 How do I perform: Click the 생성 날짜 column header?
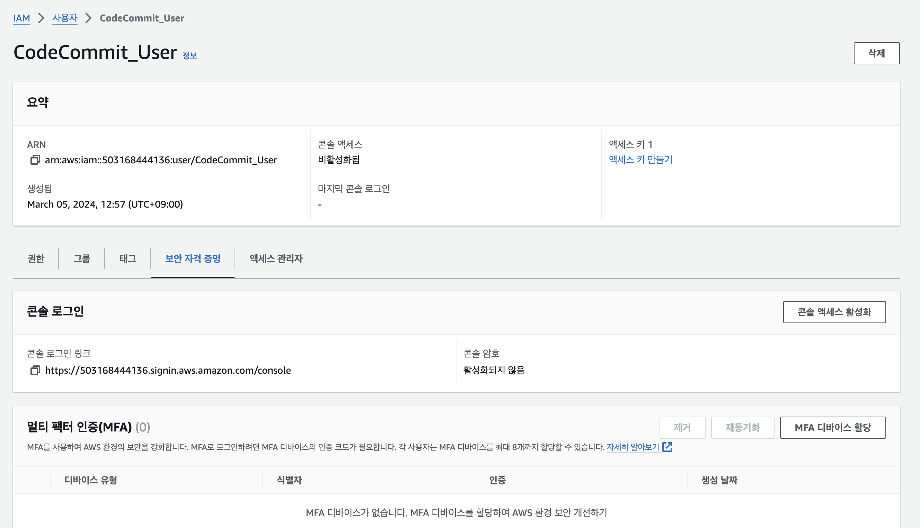click(x=719, y=480)
